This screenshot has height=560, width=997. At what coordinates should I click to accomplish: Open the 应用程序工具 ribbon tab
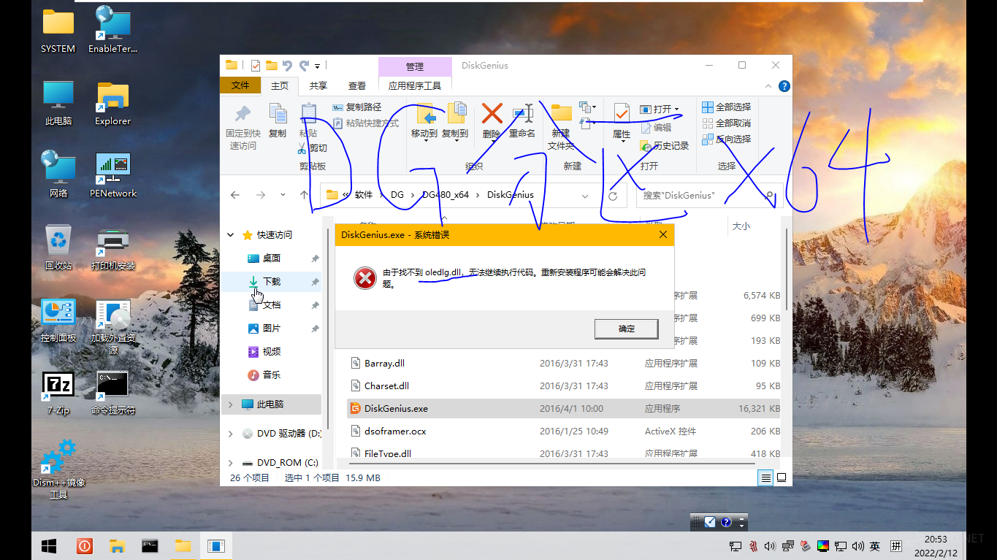pos(415,85)
